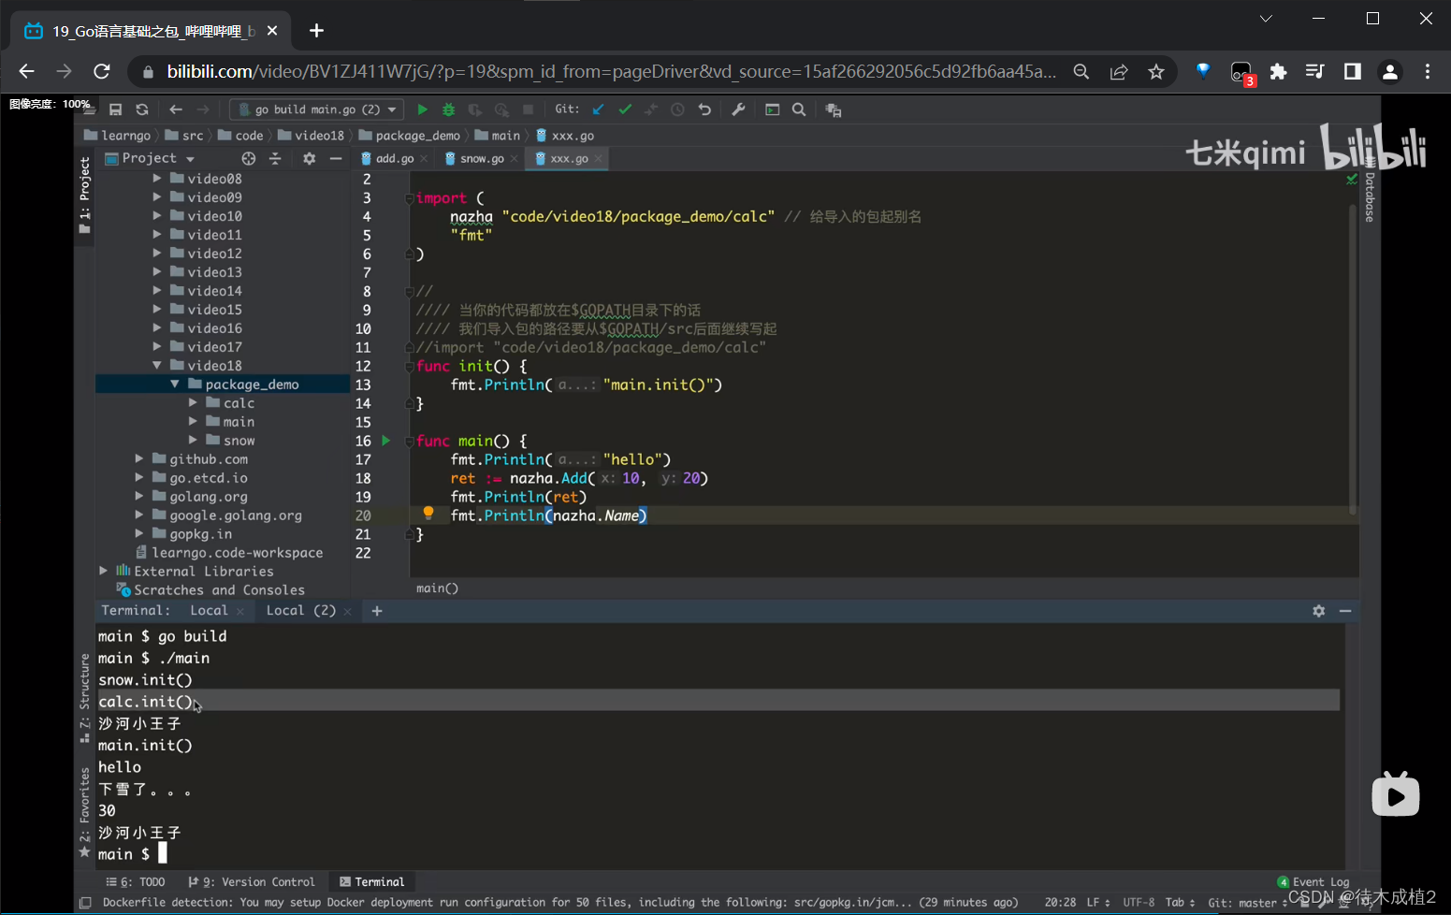The width and height of the screenshot is (1451, 915).
Task: Expand the github.com folder
Action: pos(139,459)
